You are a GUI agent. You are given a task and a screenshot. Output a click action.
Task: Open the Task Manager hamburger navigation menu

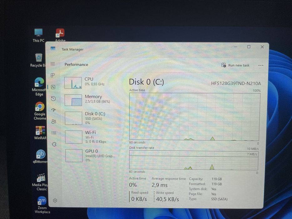click(x=53, y=64)
